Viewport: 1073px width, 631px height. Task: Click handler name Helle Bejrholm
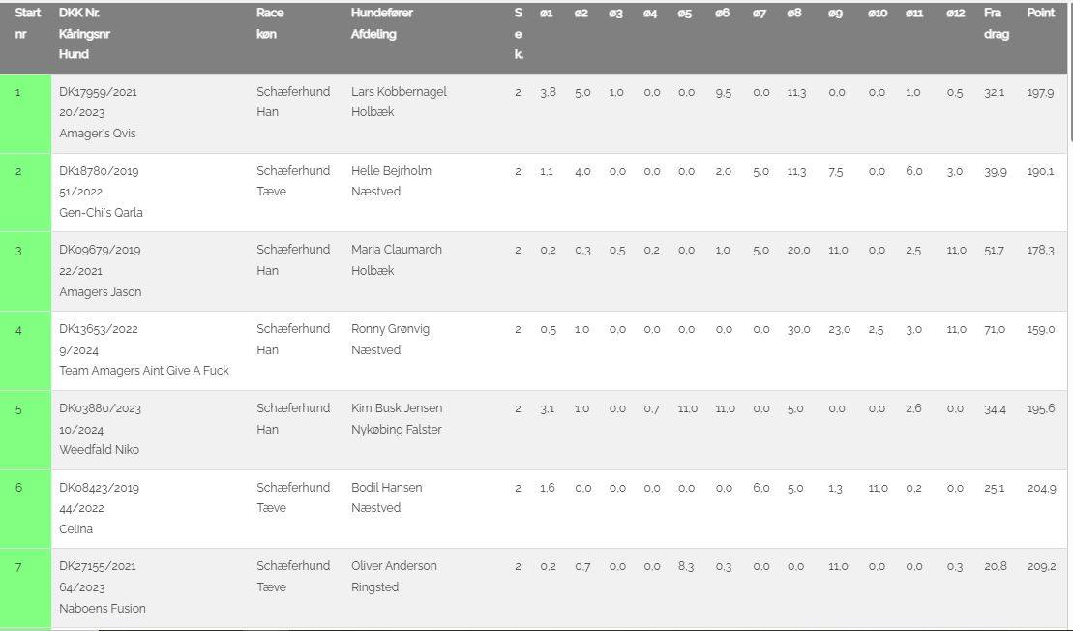[x=391, y=171]
